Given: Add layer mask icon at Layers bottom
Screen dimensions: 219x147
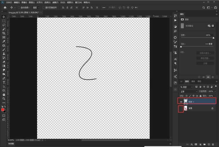Looking at the screenshot, I should 196,144.
